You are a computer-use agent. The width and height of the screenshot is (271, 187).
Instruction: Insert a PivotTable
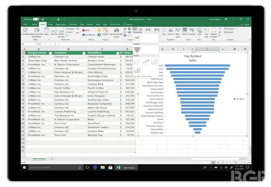point(25,32)
